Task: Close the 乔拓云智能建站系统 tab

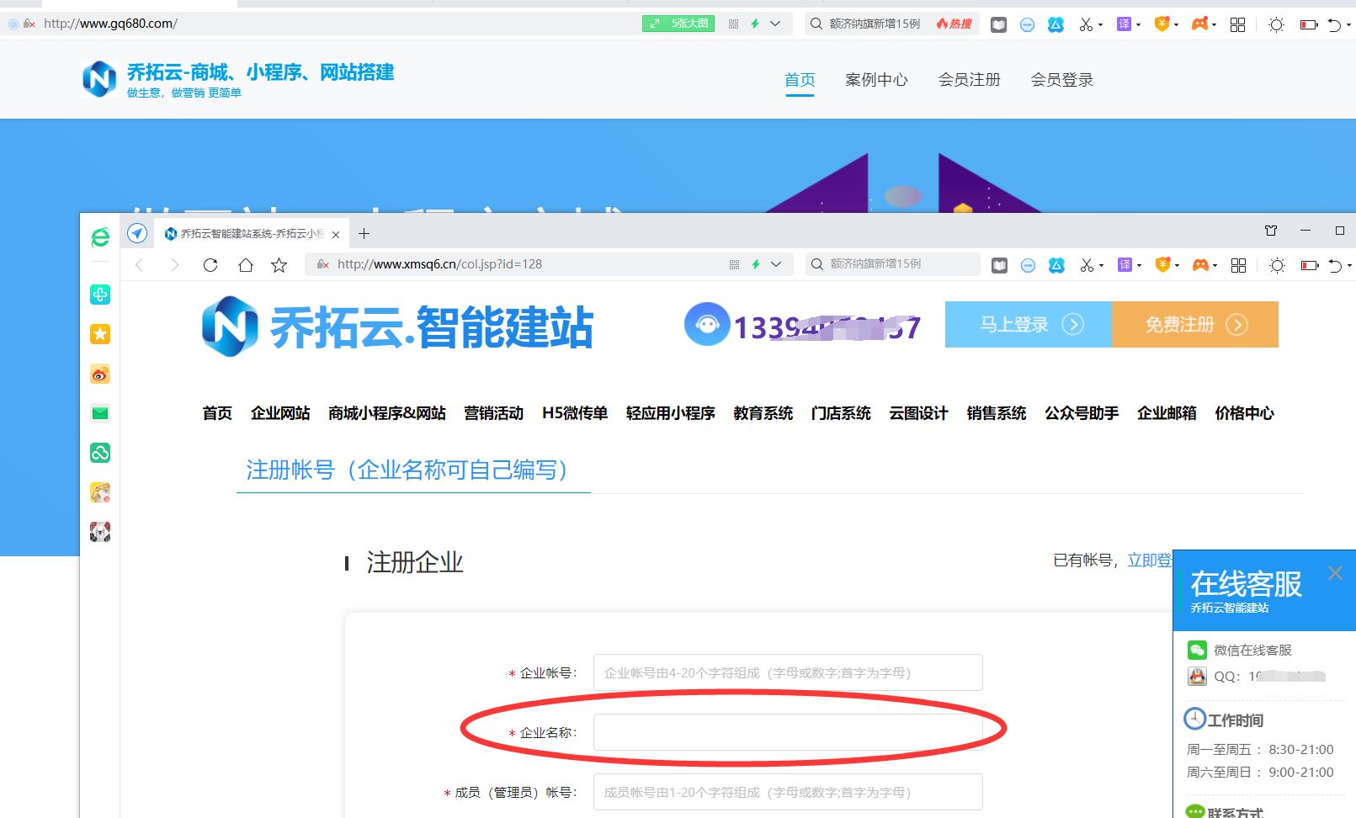Action: pyautogui.click(x=336, y=234)
